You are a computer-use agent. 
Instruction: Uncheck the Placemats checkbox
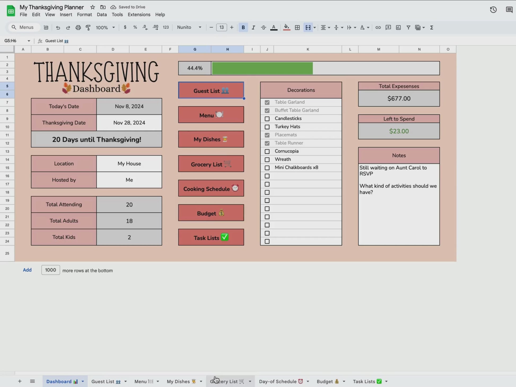[267, 135]
